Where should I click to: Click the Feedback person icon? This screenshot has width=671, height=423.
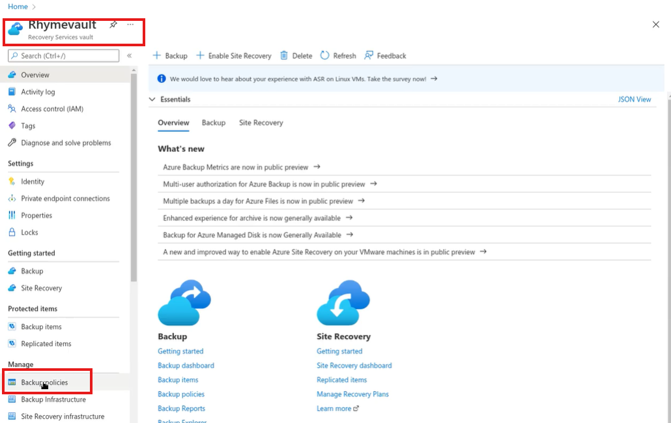369,55
